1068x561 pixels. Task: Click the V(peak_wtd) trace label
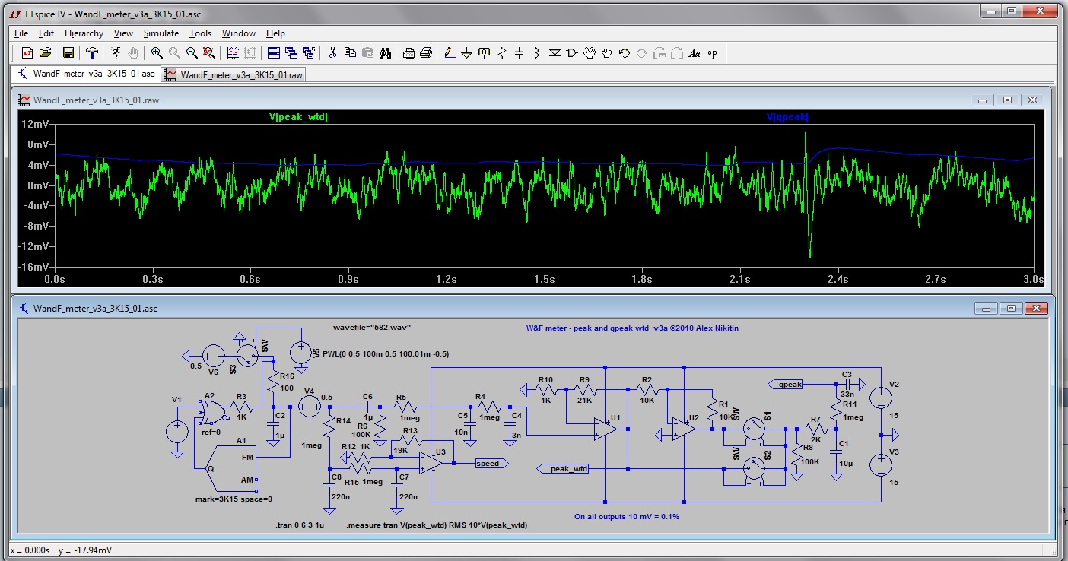coord(298,117)
